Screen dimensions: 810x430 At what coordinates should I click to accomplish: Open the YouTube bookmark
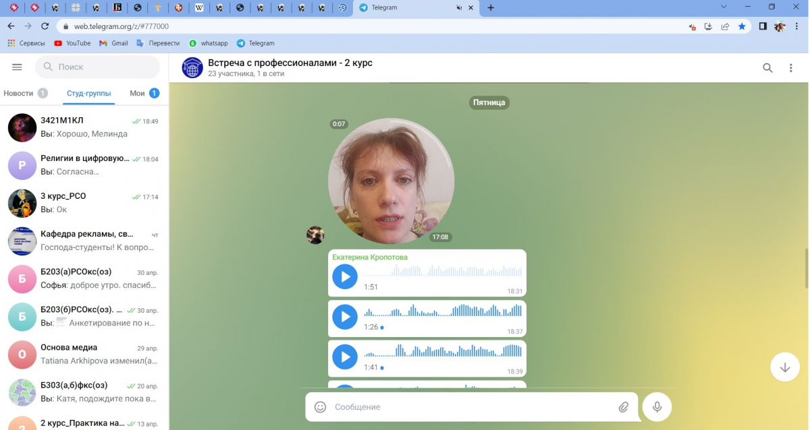pyautogui.click(x=72, y=43)
